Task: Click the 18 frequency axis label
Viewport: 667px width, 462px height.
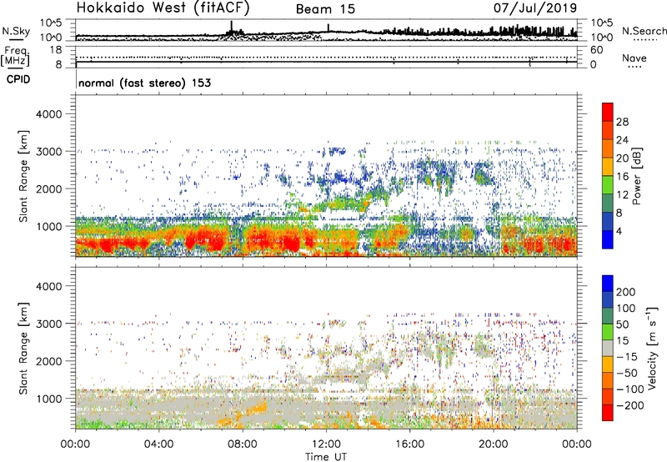Action: pos(56,50)
